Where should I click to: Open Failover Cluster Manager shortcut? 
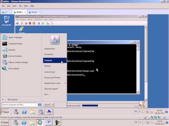pos(15,62)
